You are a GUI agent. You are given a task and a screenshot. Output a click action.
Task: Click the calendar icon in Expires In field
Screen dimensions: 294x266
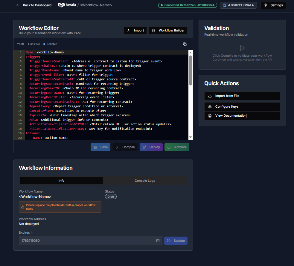point(158,240)
